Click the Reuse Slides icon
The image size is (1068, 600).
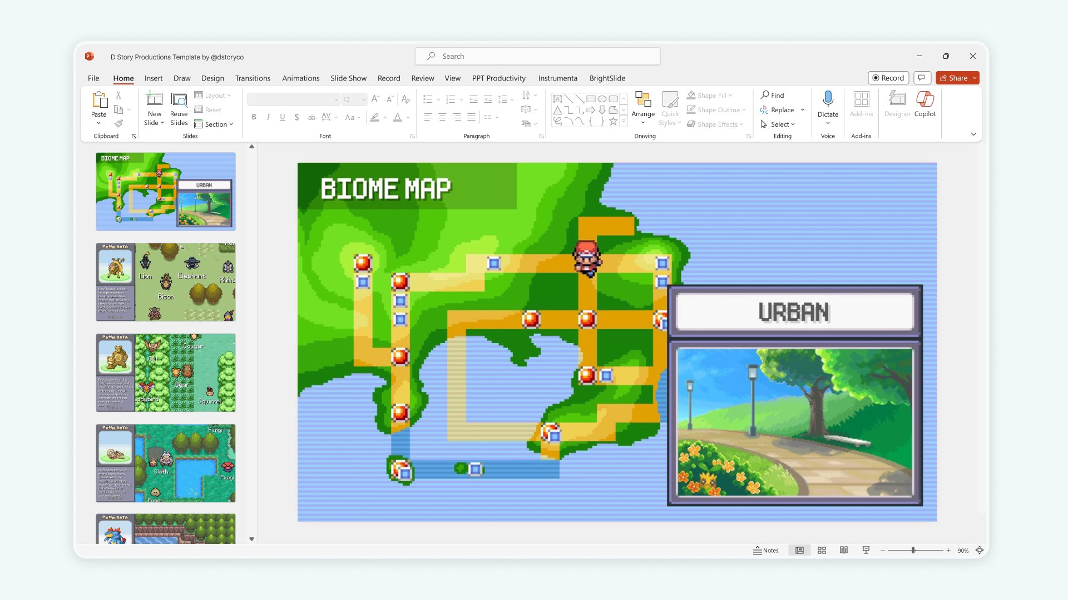pos(179,109)
